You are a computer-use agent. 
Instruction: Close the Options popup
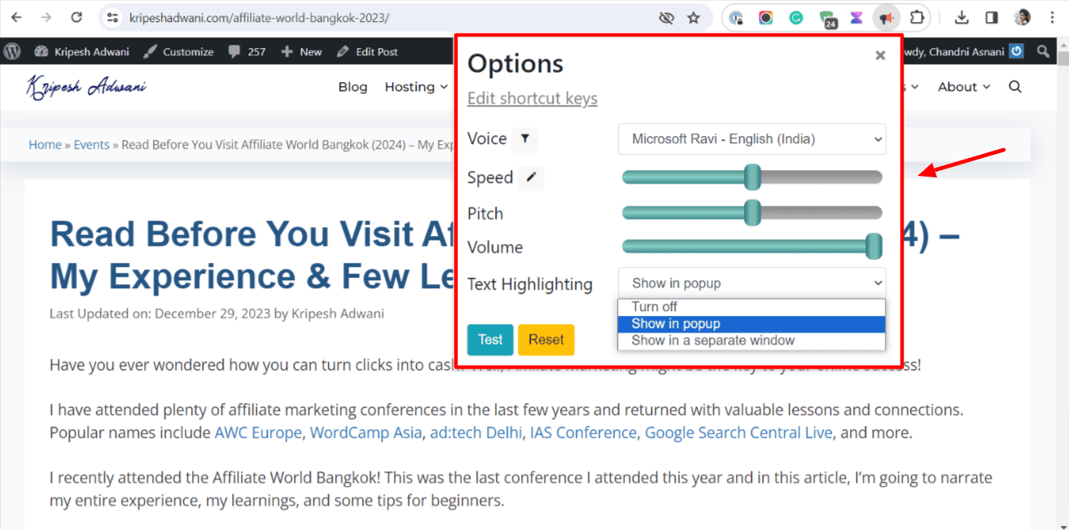(x=880, y=55)
